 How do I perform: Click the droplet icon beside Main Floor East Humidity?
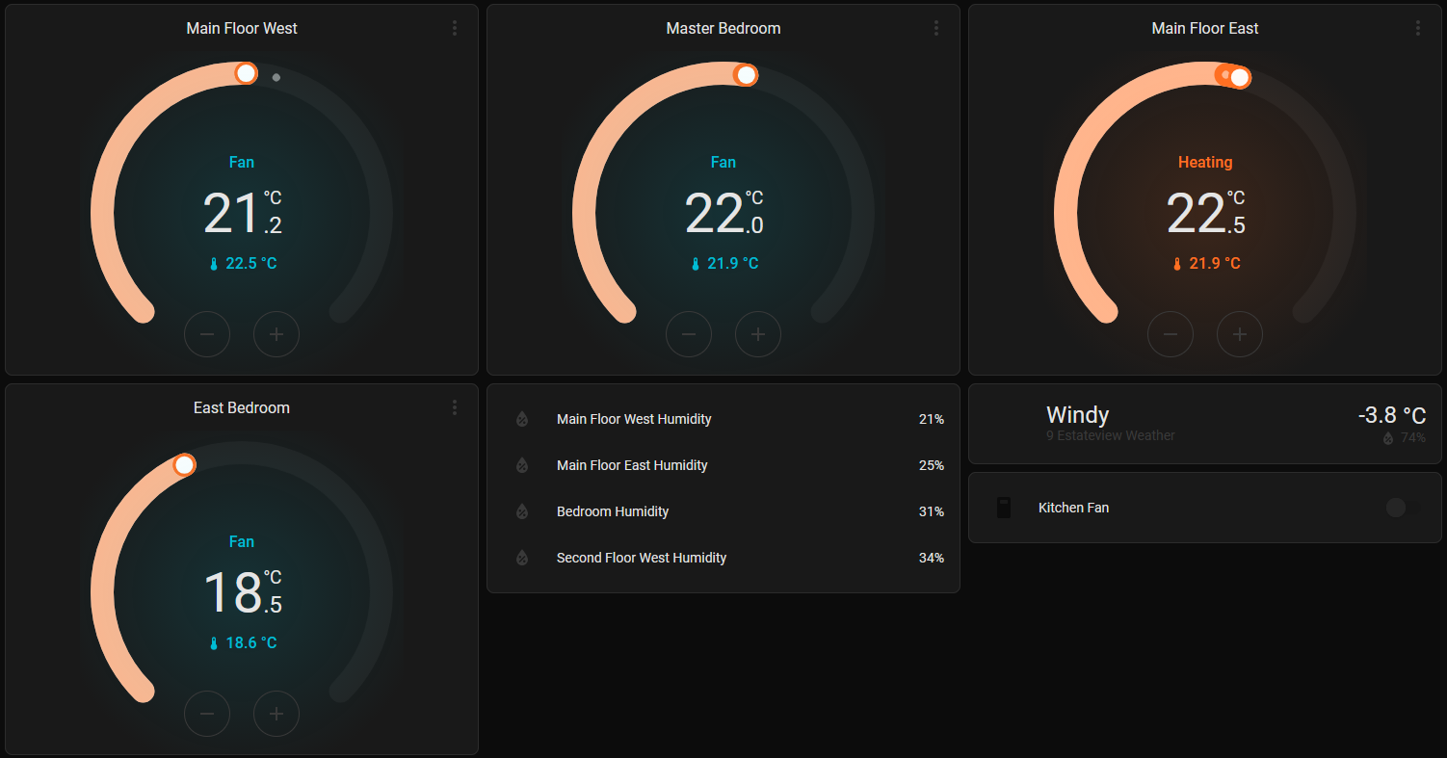[x=521, y=465]
